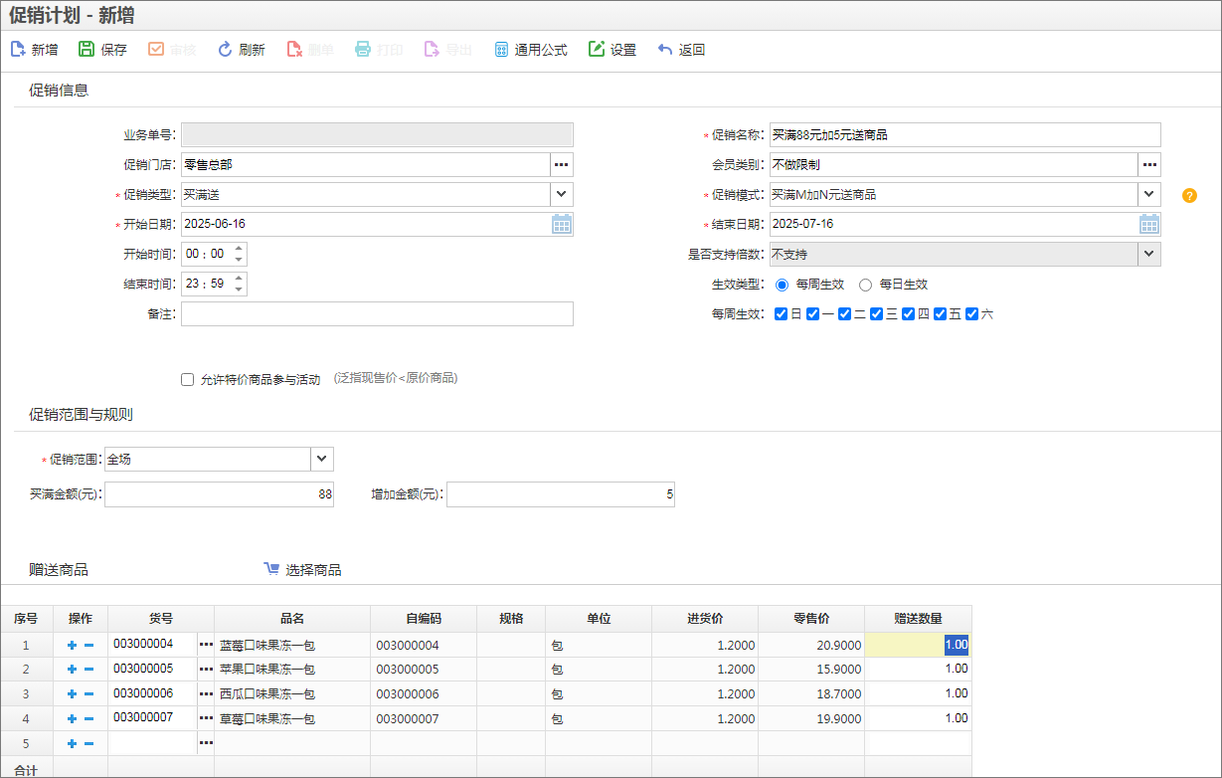
Task: Increase the 开始时间 with the up arrow
Action: point(239,249)
